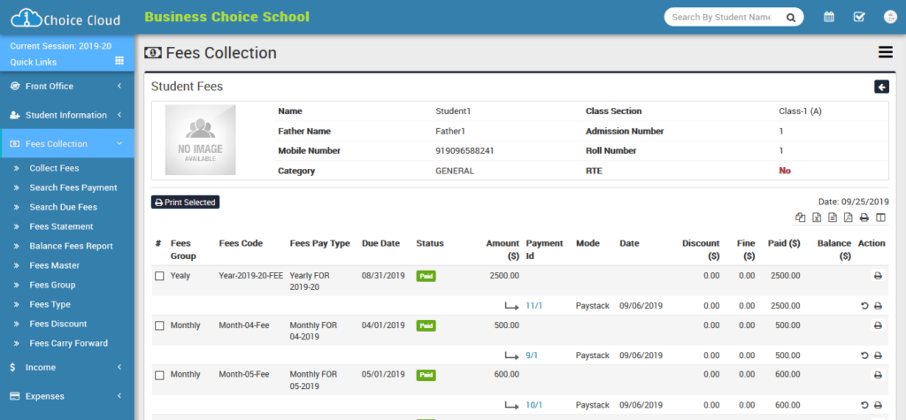Open payment ID 9/1 link
The width and height of the screenshot is (906, 420).
pyautogui.click(x=532, y=355)
